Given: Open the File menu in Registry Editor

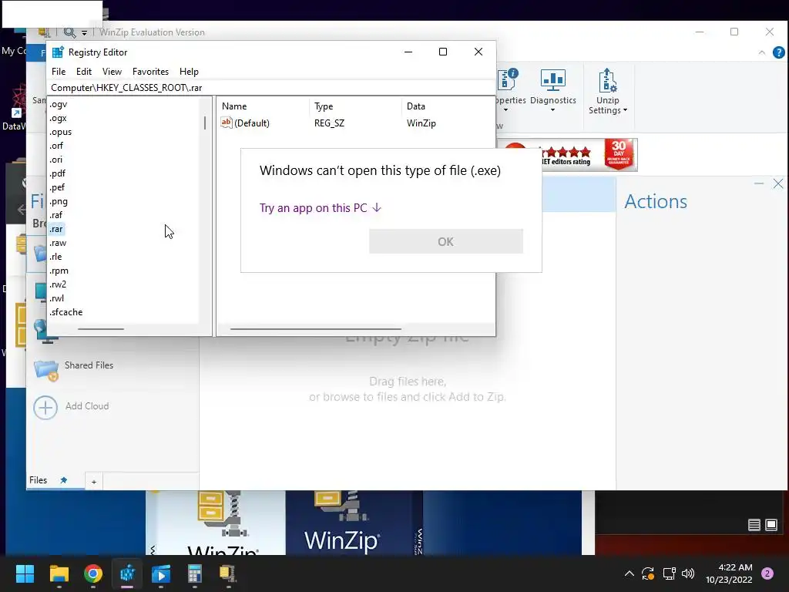Looking at the screenshot, I should click(x=59, y=72).
